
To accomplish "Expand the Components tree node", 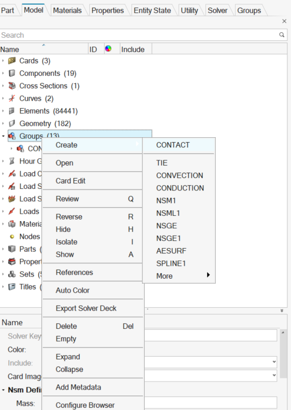I will pyautogui.click(x=3, y=73).
